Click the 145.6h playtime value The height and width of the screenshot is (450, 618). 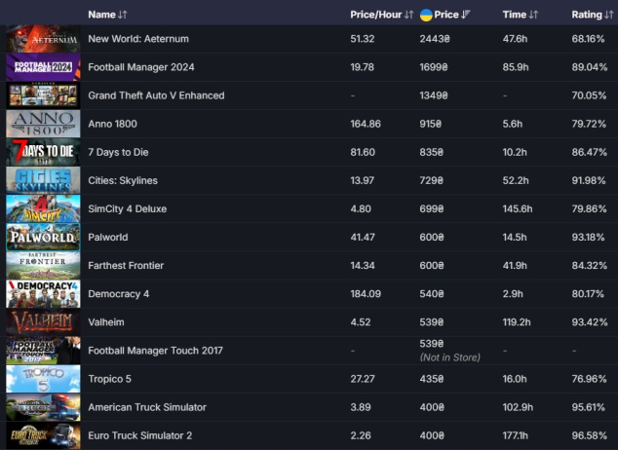coord(517,209)
